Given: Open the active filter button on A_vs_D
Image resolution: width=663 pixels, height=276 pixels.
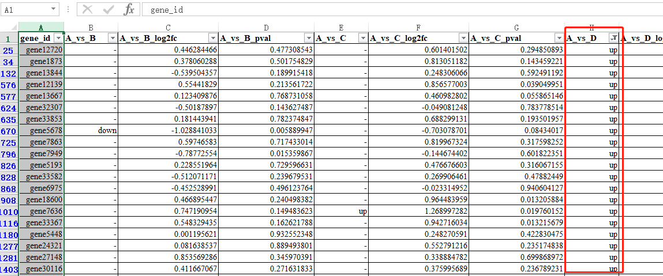Looking at the screenshot, I should click(x=614, y=38).
